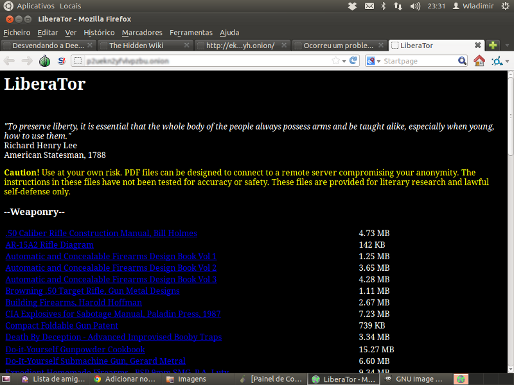Open Browning .50 Target Rifle link
The height and width of the screenshot is (385, 514).
click(x=93, y=291)
